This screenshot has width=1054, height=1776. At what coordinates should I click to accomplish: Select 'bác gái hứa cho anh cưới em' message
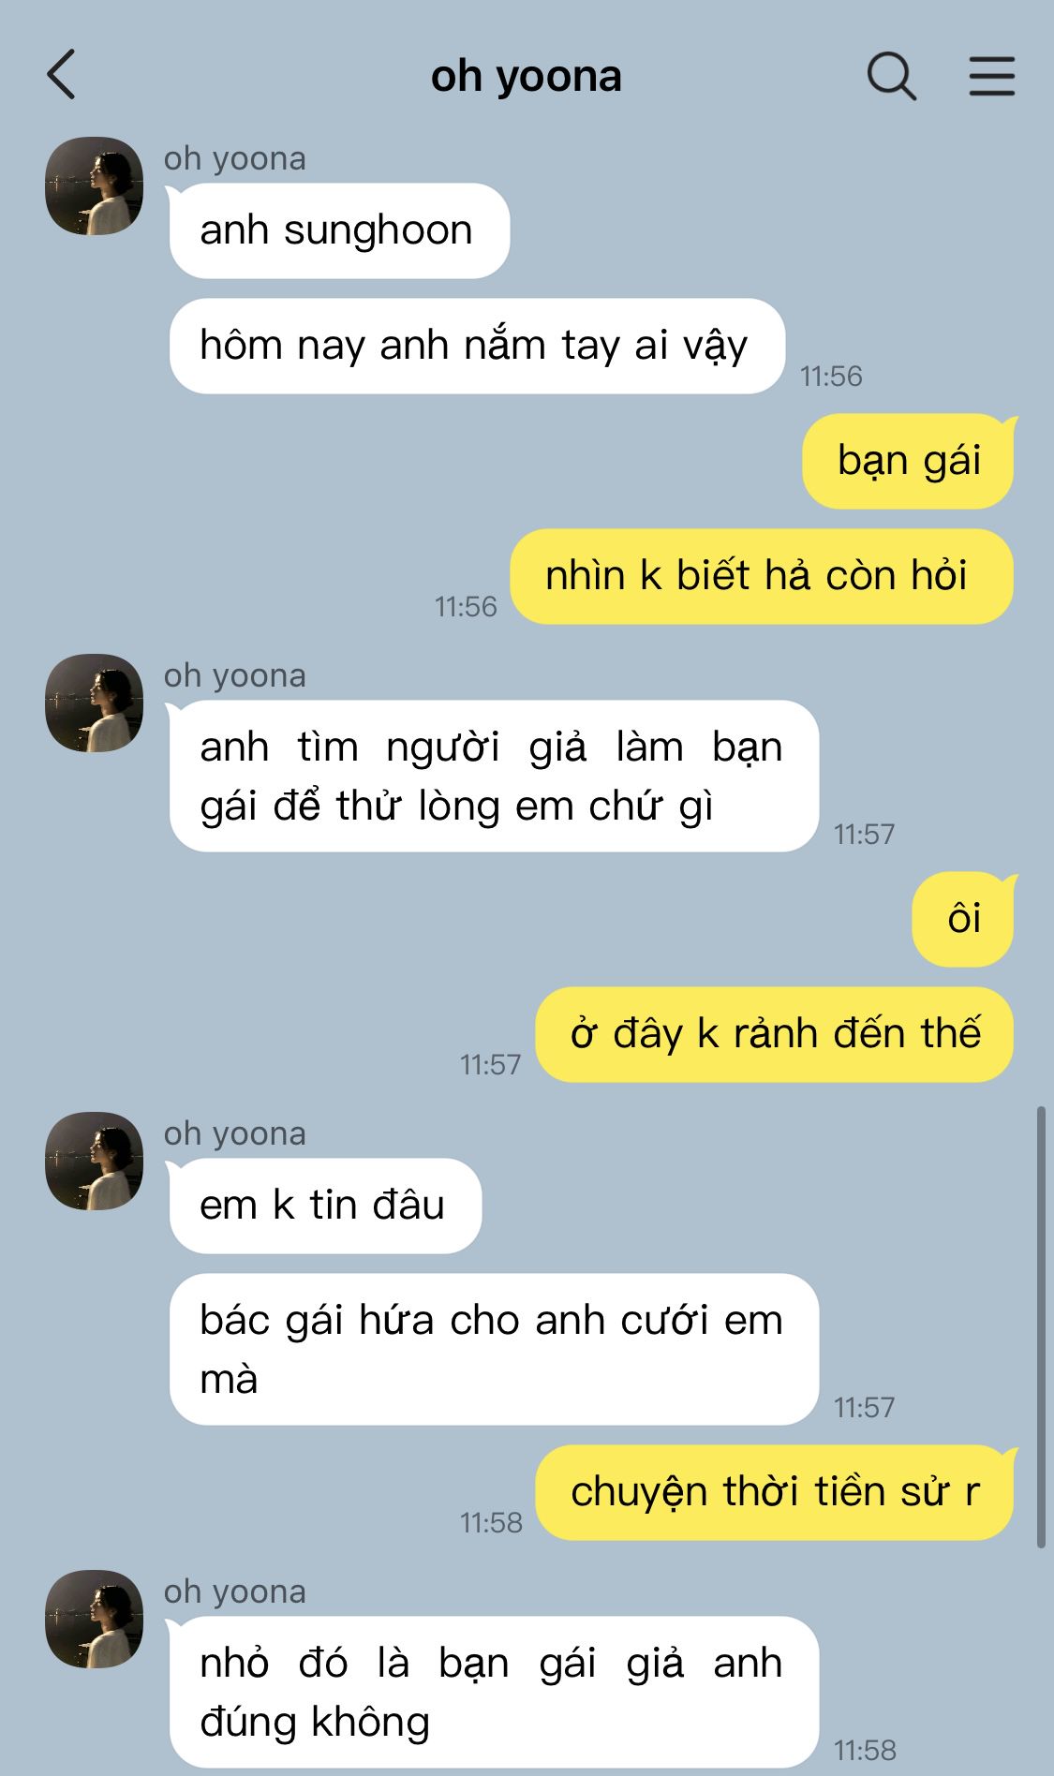click(494, 1350)
